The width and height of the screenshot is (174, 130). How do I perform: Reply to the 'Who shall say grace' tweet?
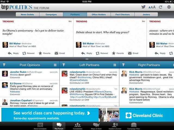(86, 53)
